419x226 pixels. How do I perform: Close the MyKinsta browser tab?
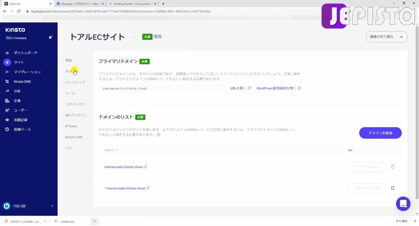point(50,4)
